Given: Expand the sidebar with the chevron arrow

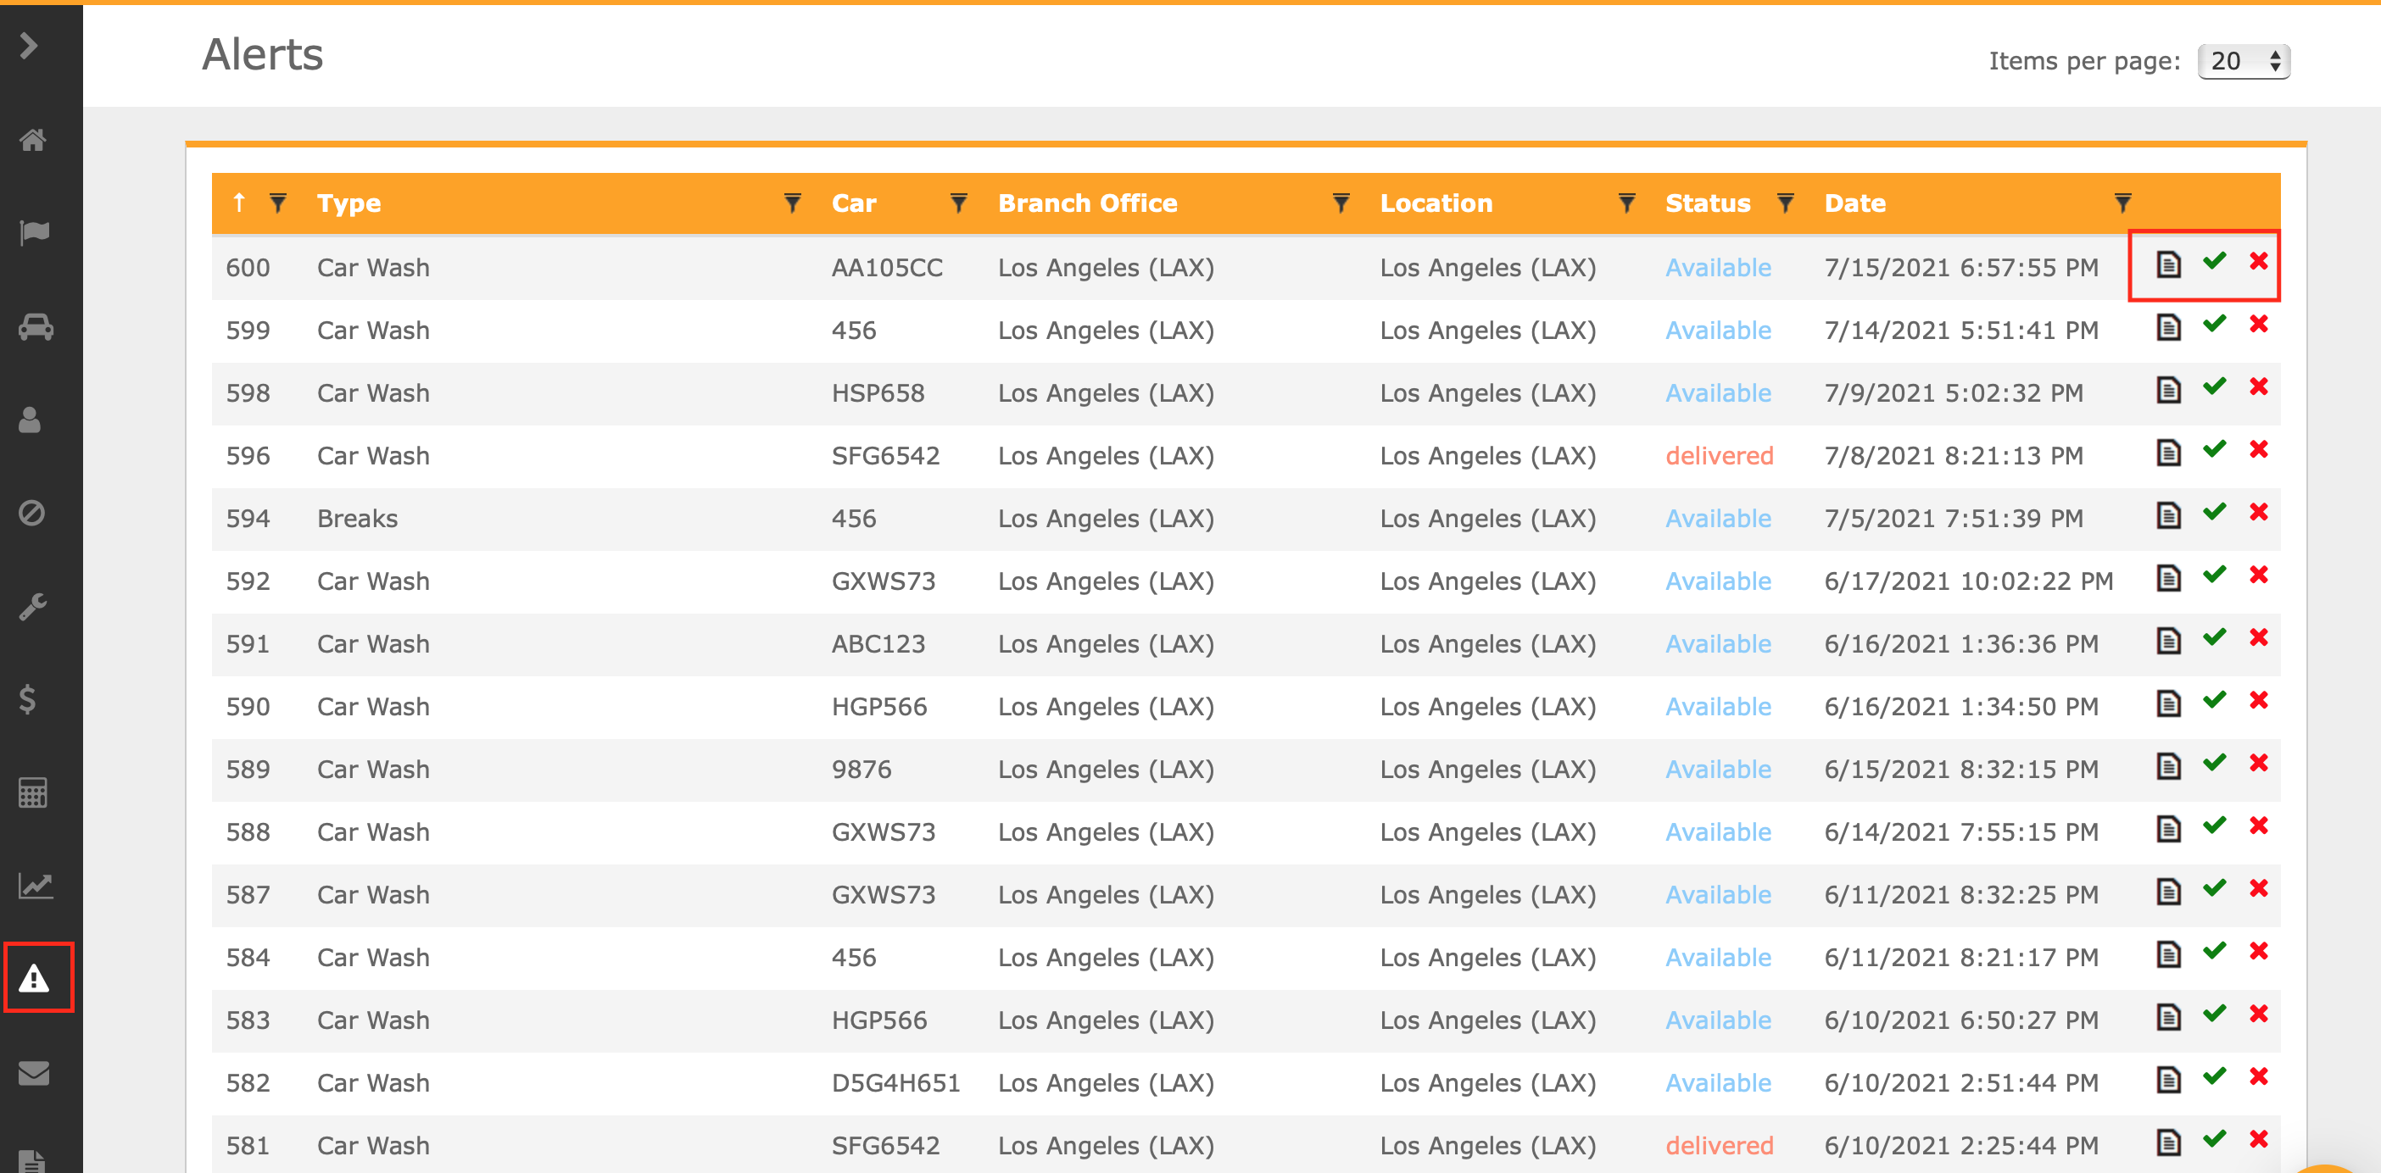Looking at the screenshot, I should coord(29,45).
